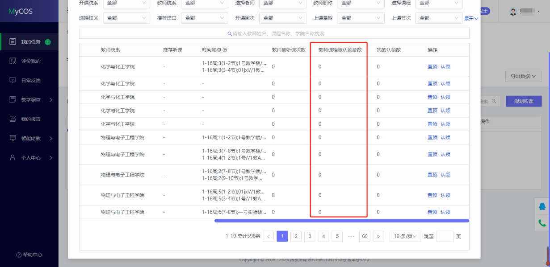
Task: Open the 推荐理由 dropdown
Action: pos(205,18)
